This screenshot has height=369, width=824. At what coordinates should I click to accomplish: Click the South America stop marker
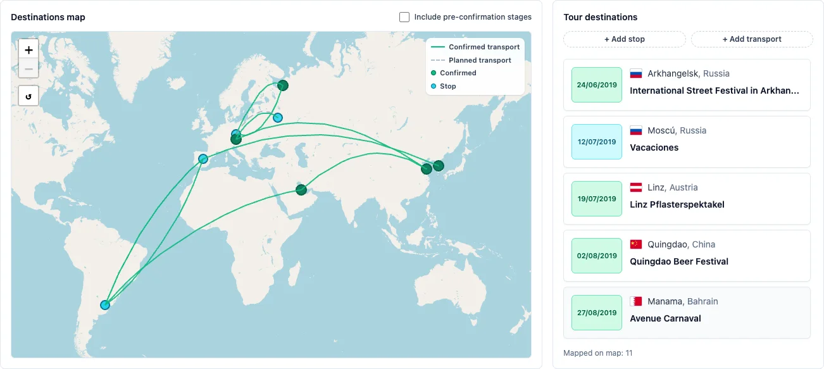pyautogui.click(x=105, y=305)
